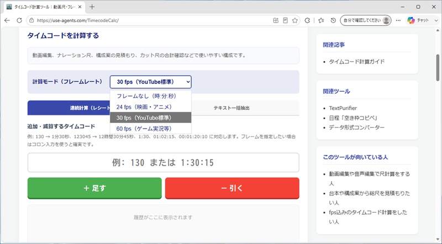Click the 追加・減算するタイムコード label
Viewport: 442px width, 244px height.
(x=61, y=126)
